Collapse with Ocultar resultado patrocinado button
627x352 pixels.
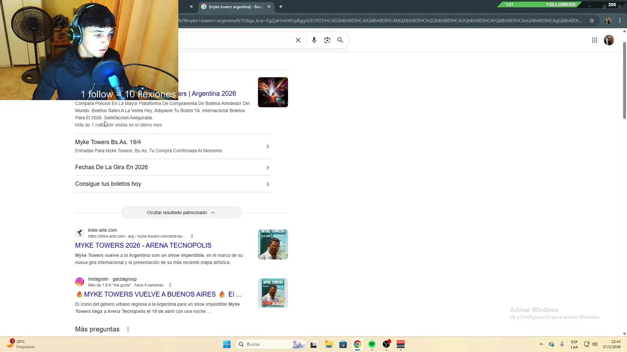click(x=181, y=213)
